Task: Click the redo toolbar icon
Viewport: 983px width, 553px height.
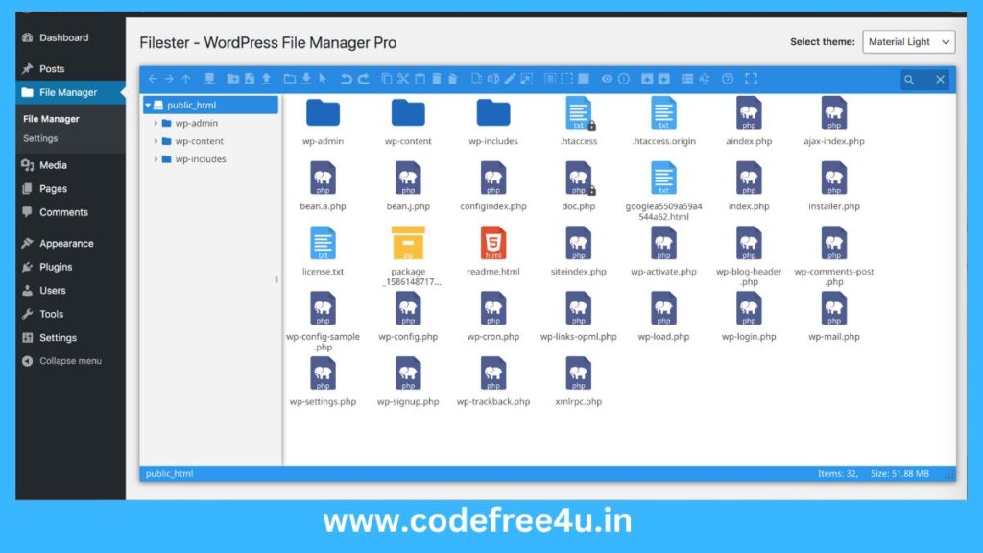Action: (x=363, y=79)
